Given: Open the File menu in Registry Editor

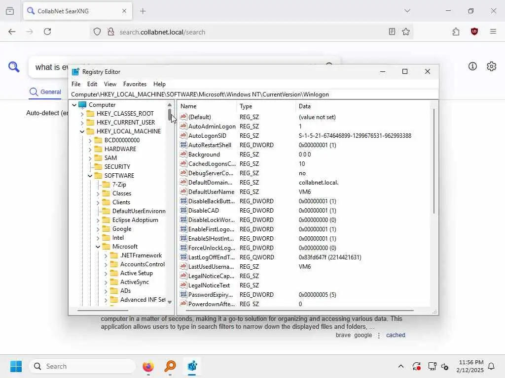Looking at the screenshot, I should [x=76, y=84].
